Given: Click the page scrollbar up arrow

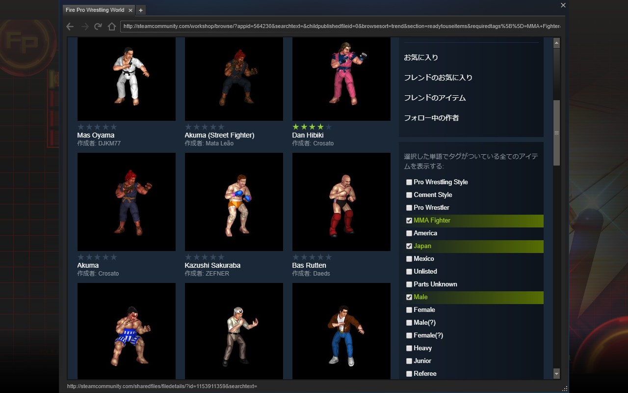Looking at the screenshot, I should click(x=556, y=43).
